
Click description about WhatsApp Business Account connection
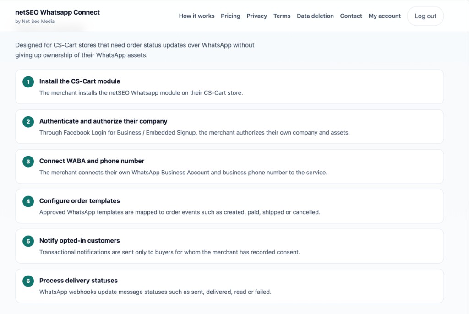coord(183,172)
